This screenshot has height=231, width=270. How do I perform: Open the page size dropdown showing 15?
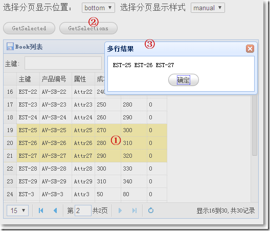point(17,211)
